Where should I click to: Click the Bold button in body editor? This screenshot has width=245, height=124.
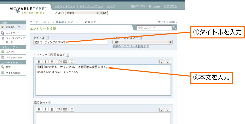click(x=39, y=61)
